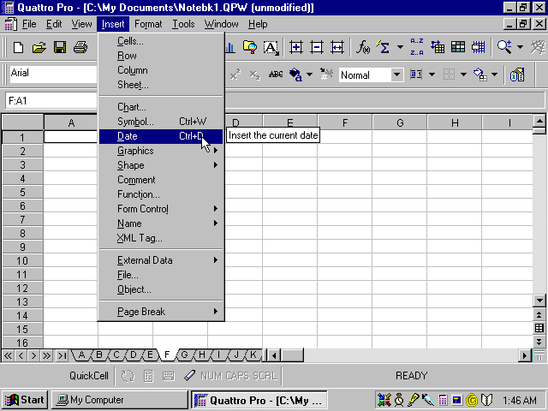This screenshot has width=548, height=411.
Task: Create a new notebook with the New icon
Action: coord(18,47)
